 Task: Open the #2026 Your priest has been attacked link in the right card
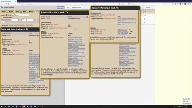[x=126, y=60]
